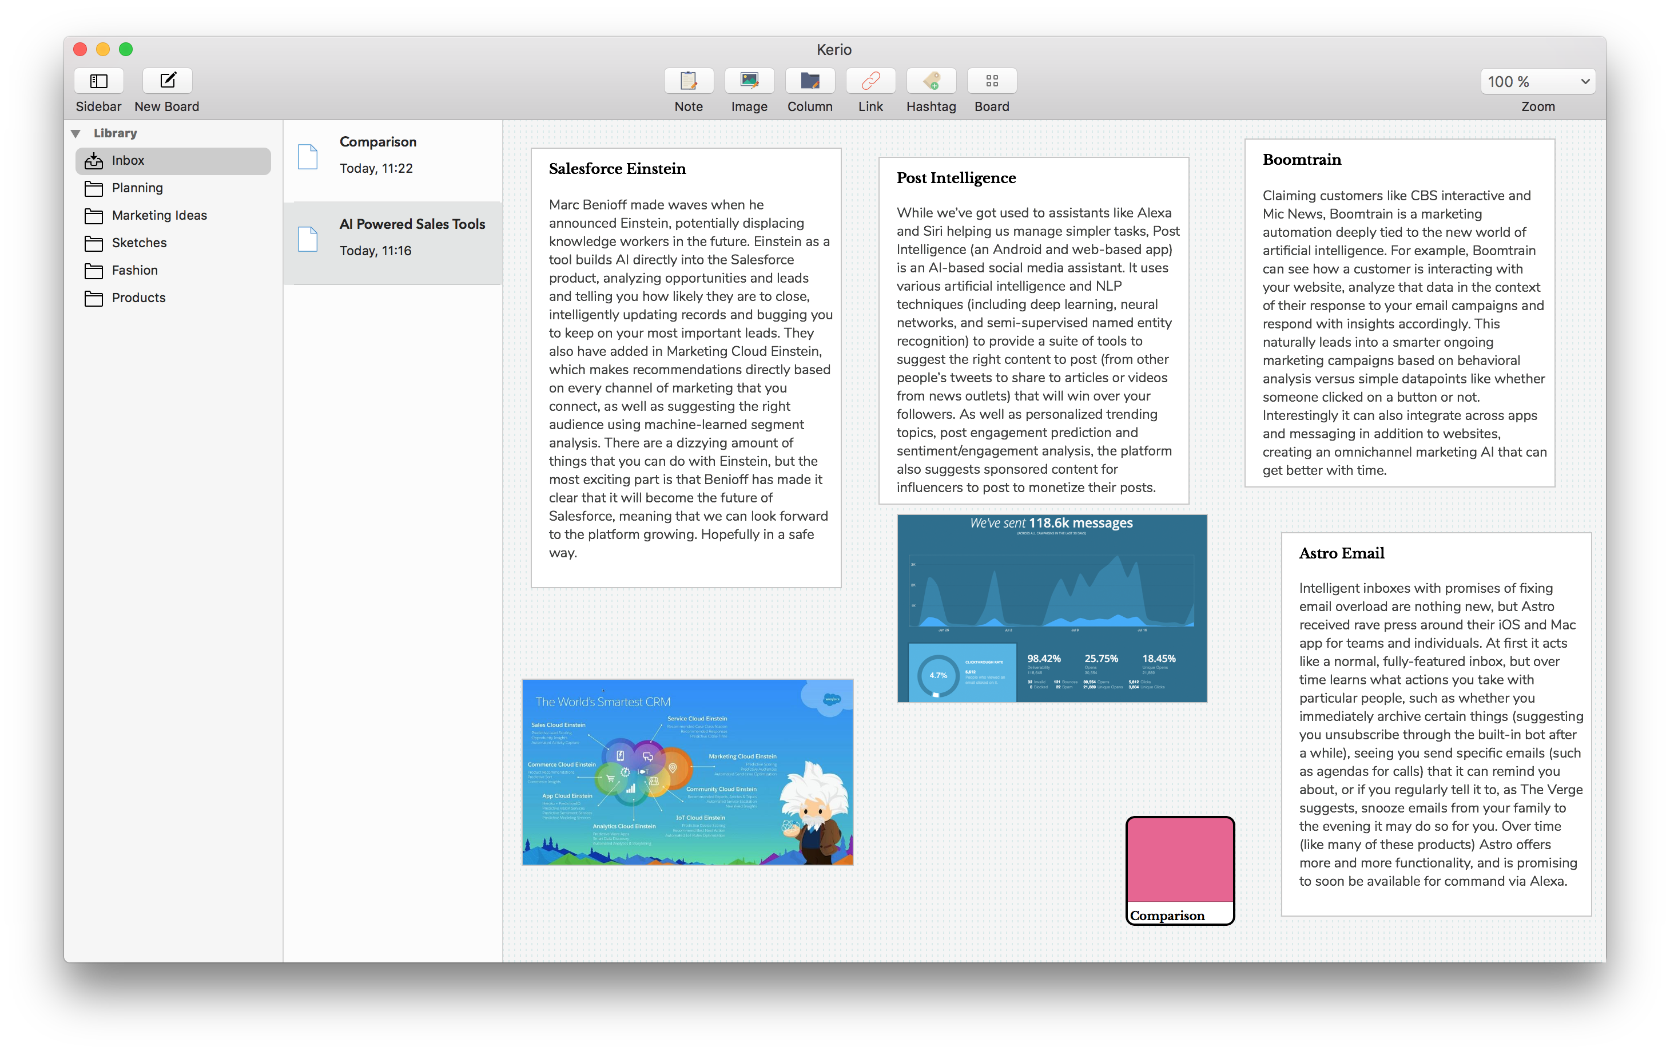Select the Salesforce Einstein note title
This screenshot has height=1054, width=1670.
tap(617, 169)
